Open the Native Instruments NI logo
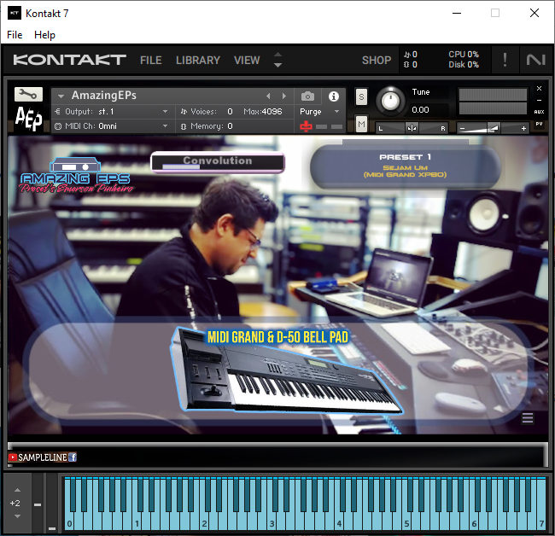This screenshot has height=536, width=555. coord(535,60)
